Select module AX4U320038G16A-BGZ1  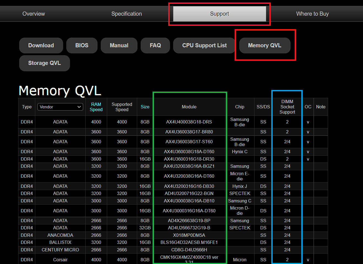(189, 166)
